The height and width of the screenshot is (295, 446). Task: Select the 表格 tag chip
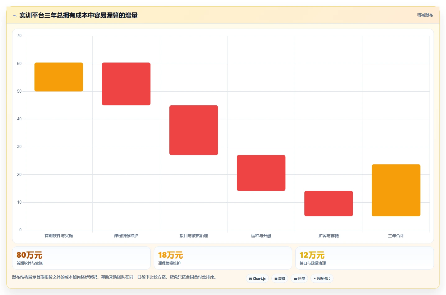(x=280, y=279)
